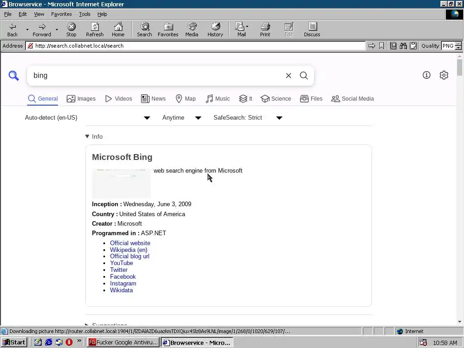Open the Forward button history dropdown arrow

pyautogui.click(x=57, y=29)
